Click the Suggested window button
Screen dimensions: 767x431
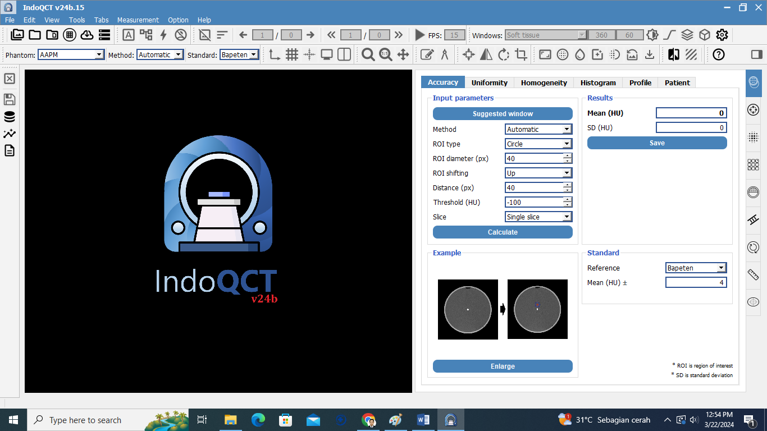(503, 113)
